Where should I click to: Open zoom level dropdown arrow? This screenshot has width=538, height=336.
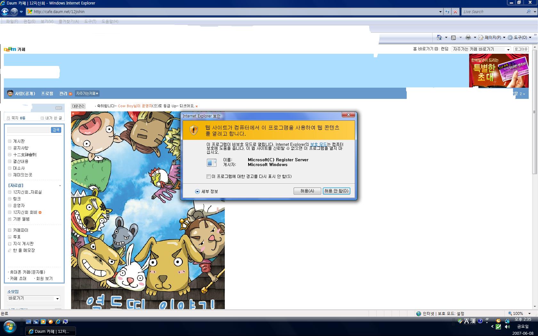pyautogui.click(x=529, y=314)
